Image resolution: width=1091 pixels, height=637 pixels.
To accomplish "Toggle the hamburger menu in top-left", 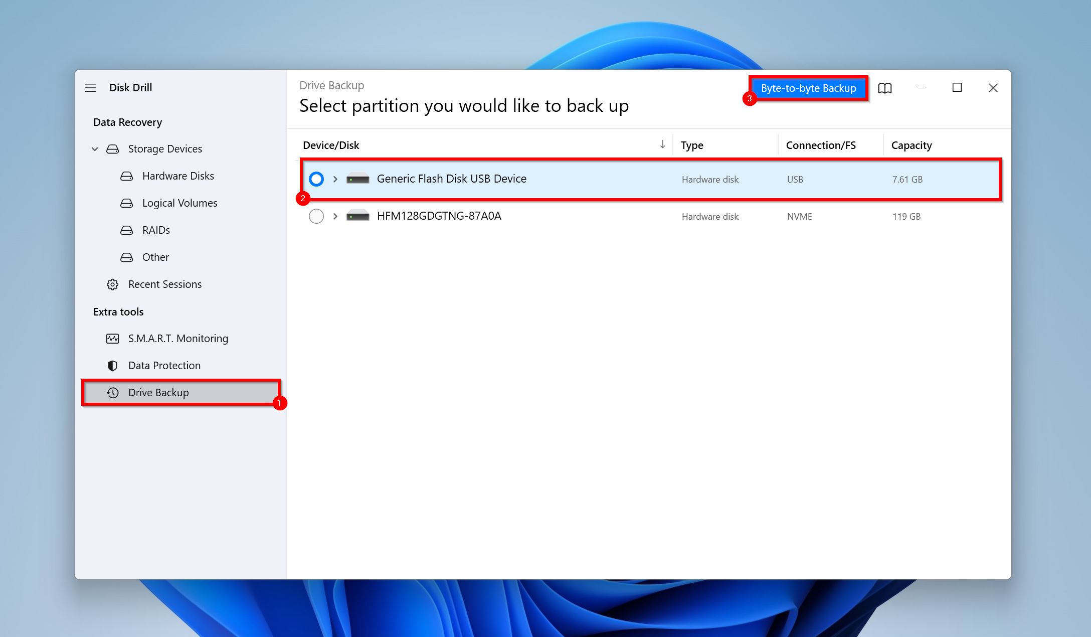I will [89, 87].
